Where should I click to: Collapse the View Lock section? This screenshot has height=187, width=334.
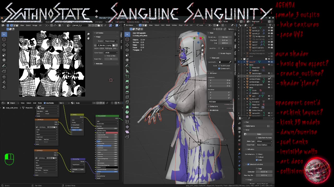[215, 58]
